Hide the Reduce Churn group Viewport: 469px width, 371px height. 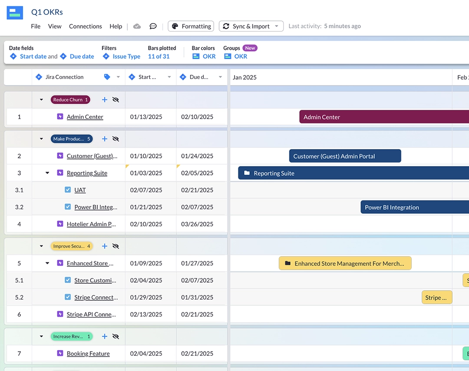pyautogui.click(x=116, y=99)
